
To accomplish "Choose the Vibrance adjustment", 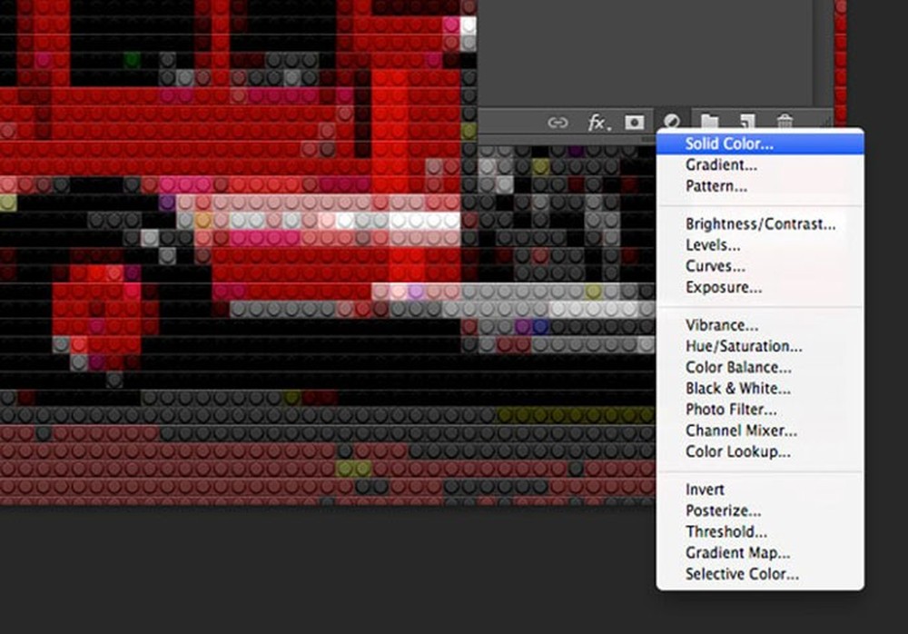I will [x=720, y=324].
